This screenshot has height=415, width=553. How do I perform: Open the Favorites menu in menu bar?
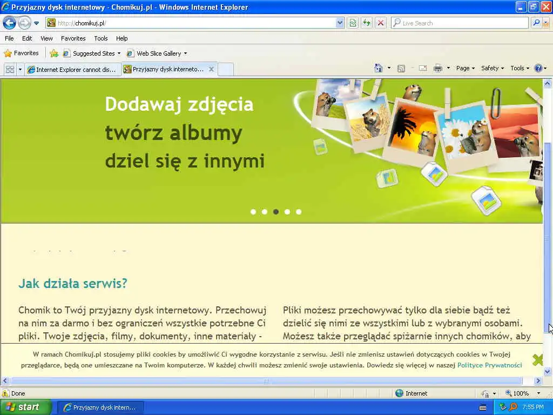click(x=73, y=38)
